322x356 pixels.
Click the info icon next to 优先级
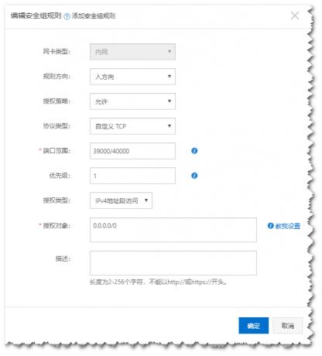tap(194, 176)
